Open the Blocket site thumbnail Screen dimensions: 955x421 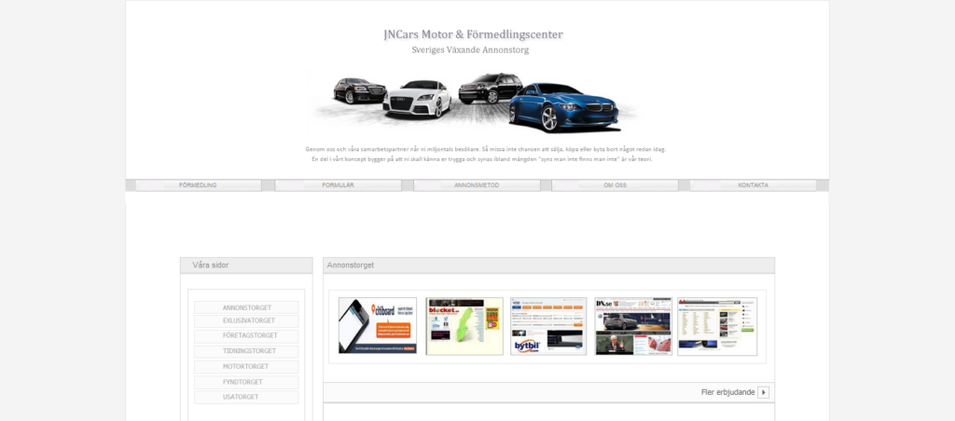pyautogui.click(x=464, y=326)
